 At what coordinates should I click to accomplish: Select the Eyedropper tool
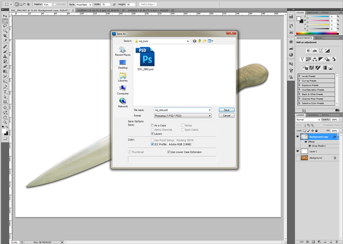pyautogui.click(x=5, y=41)
